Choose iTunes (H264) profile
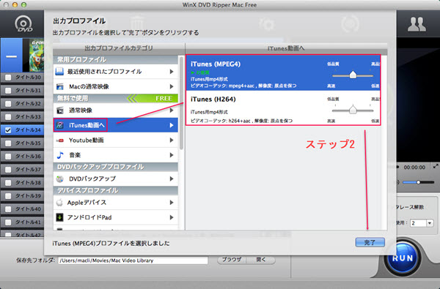Viewport: 440px width, 289px height. coord(283,108)
